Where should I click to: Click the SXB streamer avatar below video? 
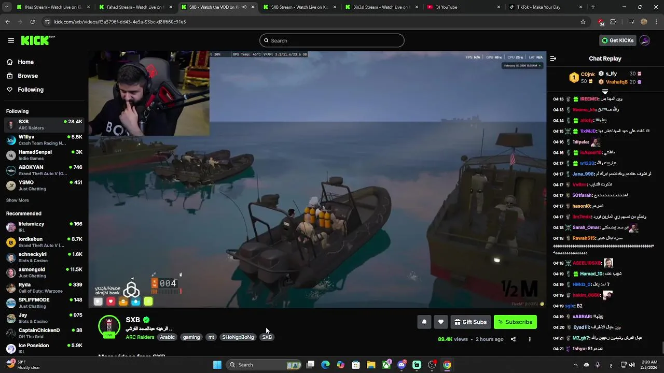109,326
